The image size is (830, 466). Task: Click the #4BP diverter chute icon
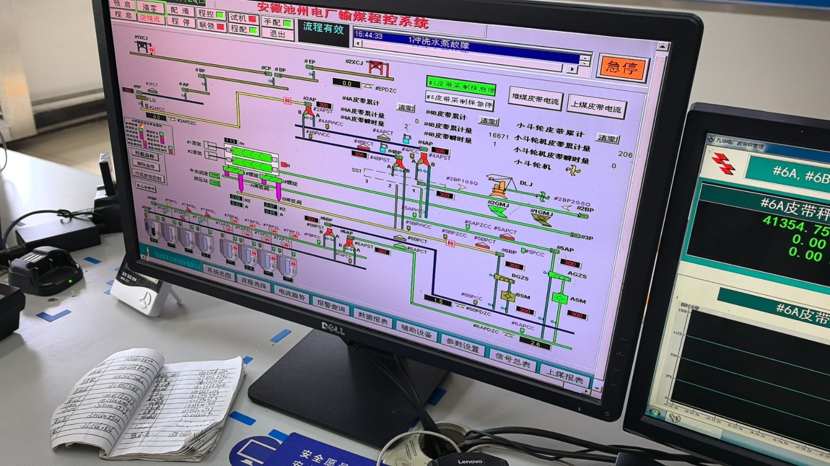pos(399,165)
